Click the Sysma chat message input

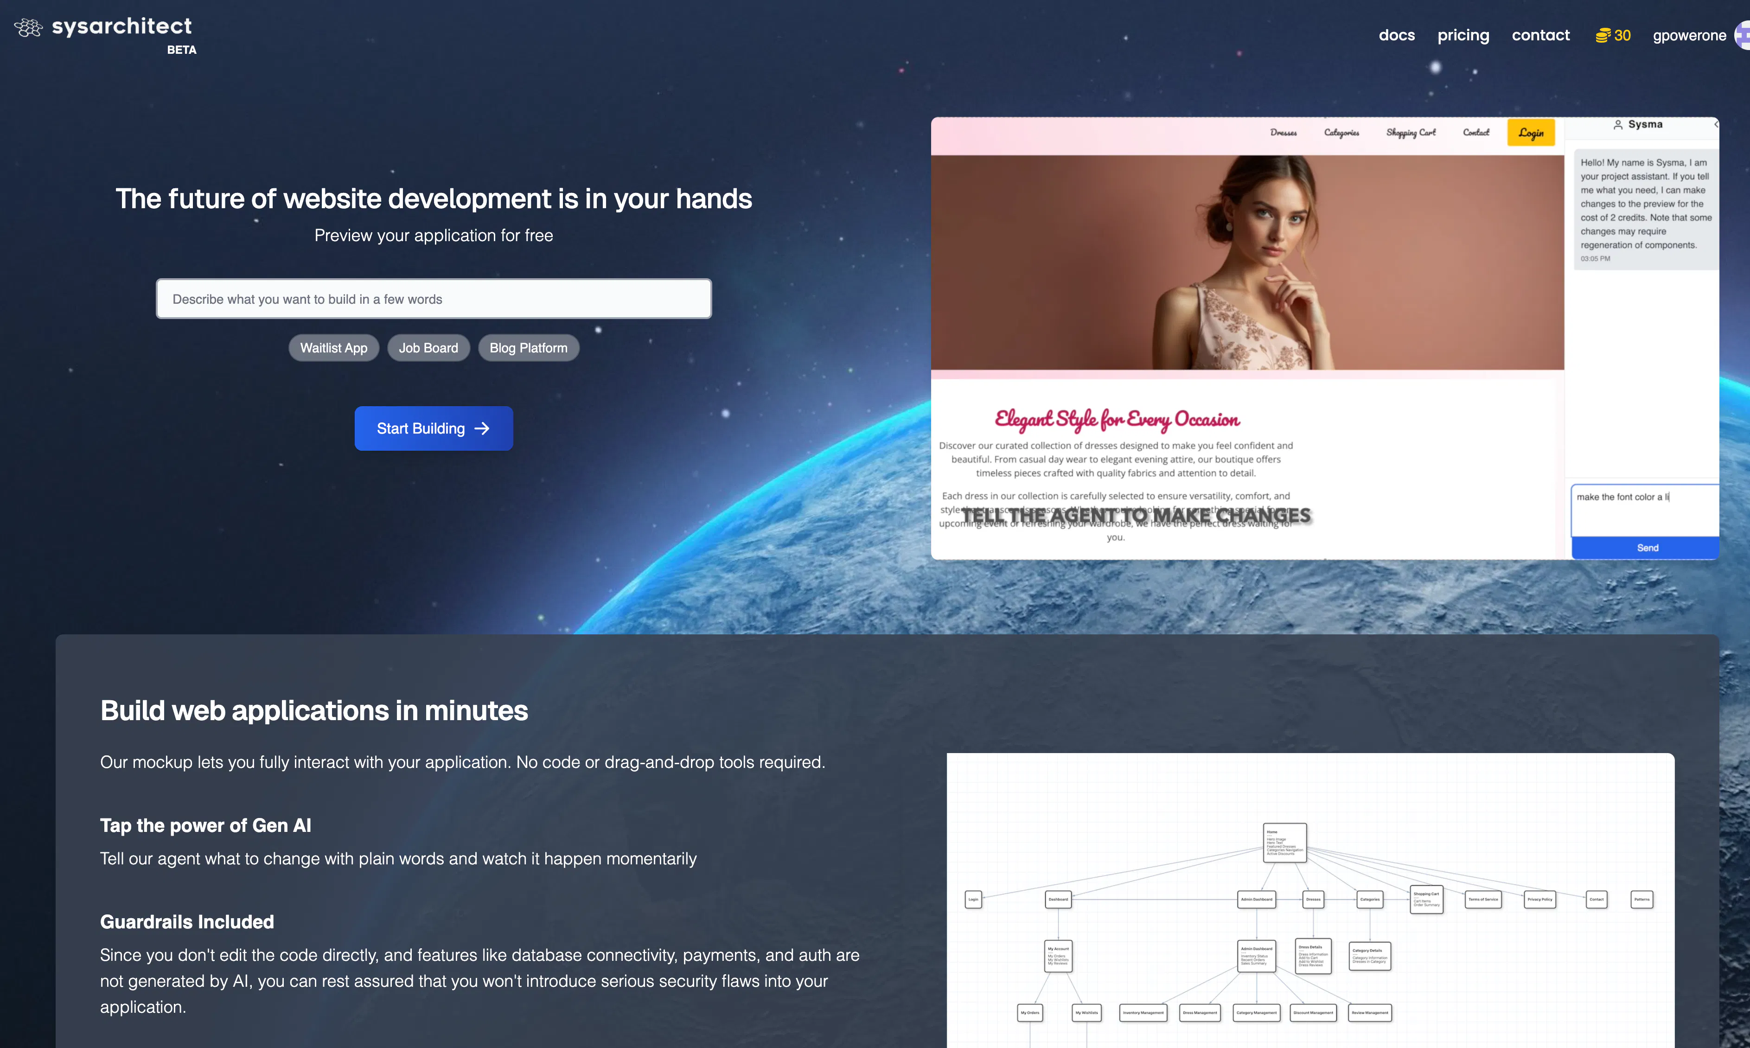point(1646,510)
